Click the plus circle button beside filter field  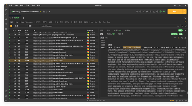point(186,26)
